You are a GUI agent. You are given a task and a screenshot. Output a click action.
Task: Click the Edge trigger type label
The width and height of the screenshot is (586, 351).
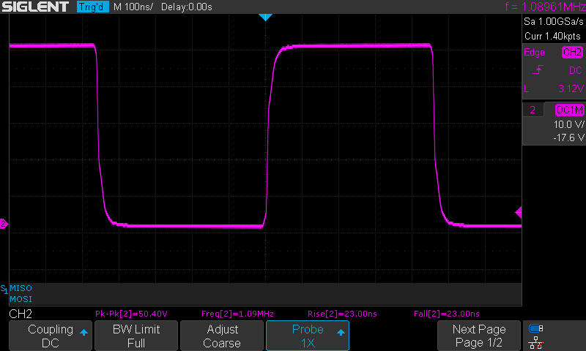[534, 52]
